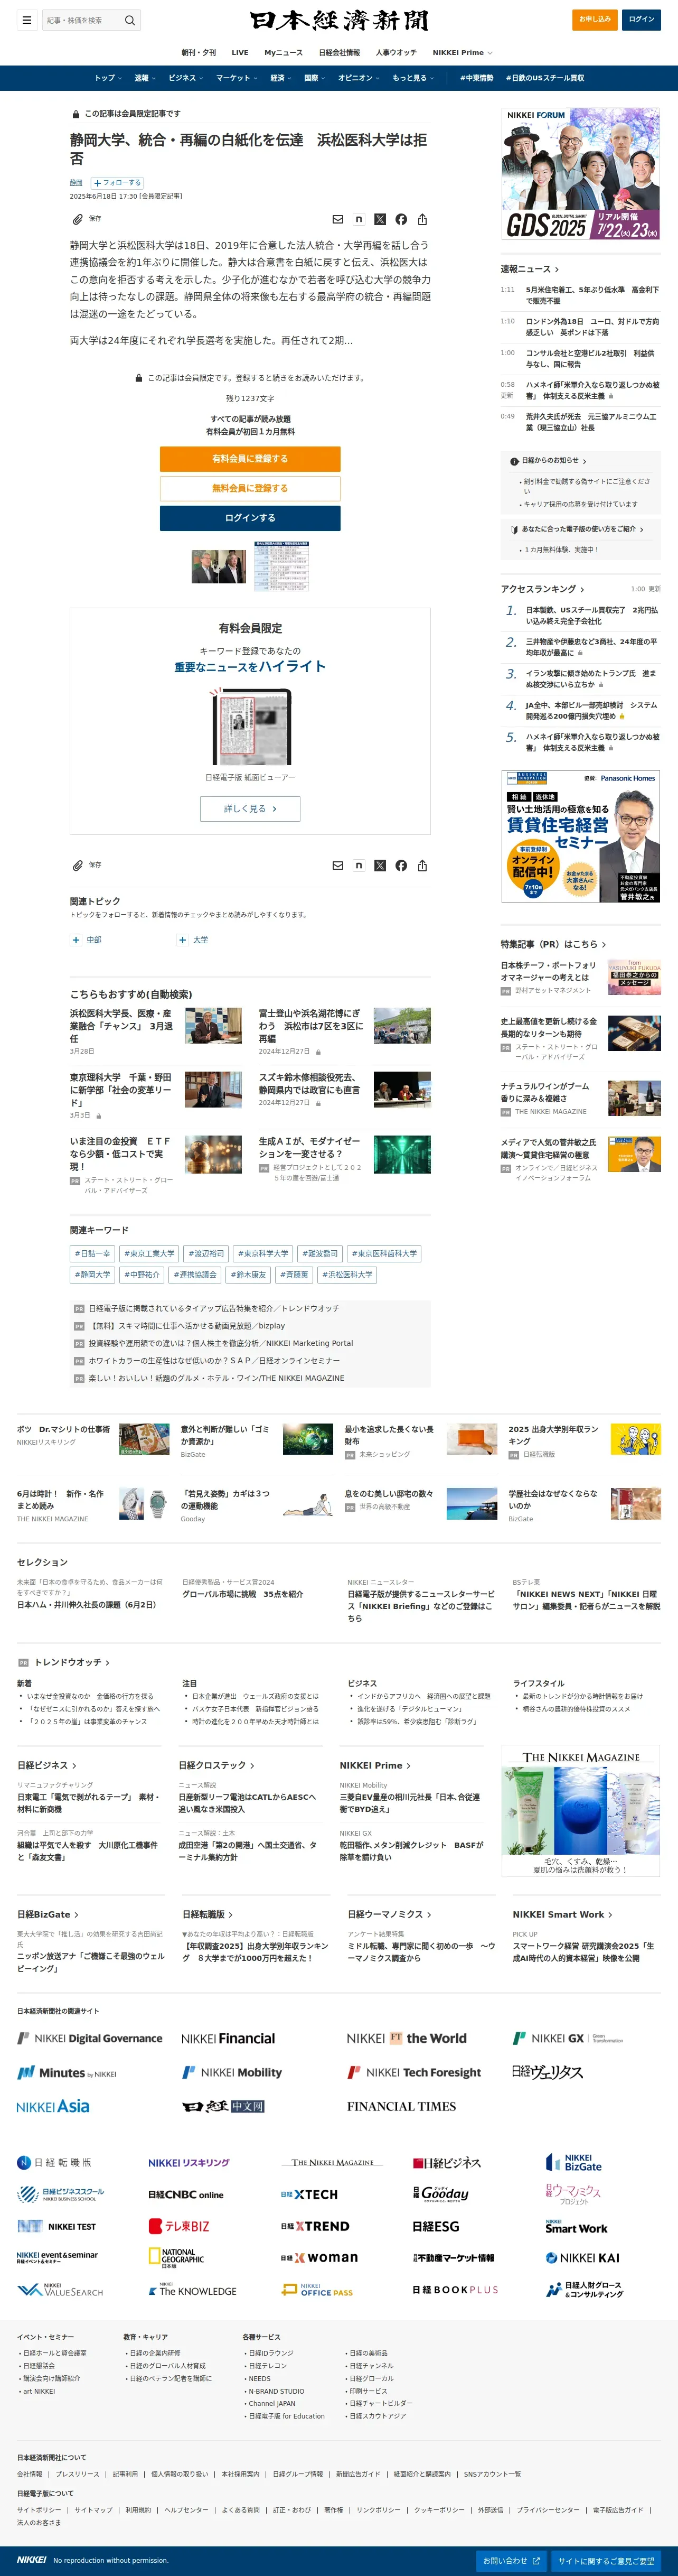Open the NATIONAL GEOGRAPHIC logo link
The image size is (678, 2576).
176,2257
